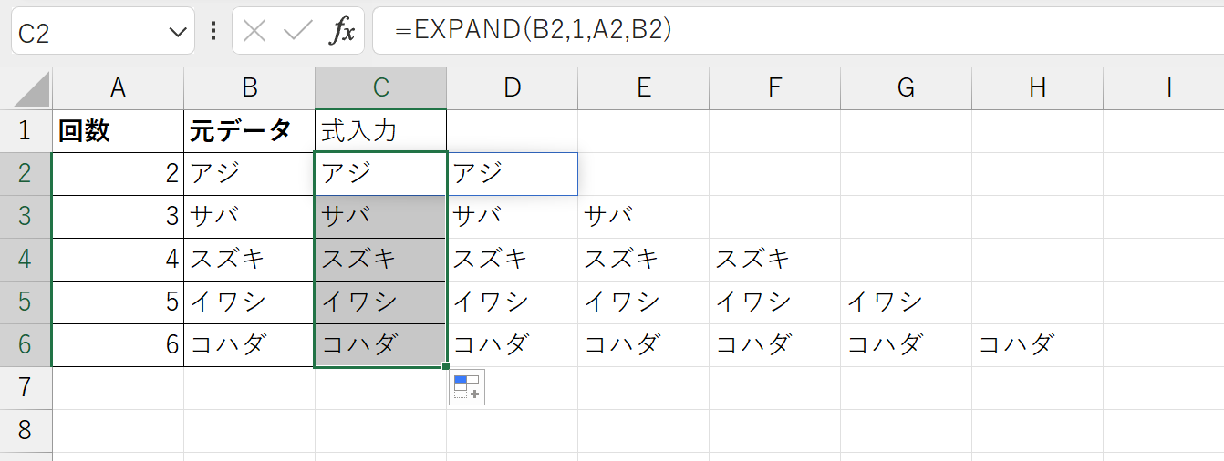Click cell D2 showing アジ
Image resolution: width=1224 pixels, height=461 pixels.
tap(513, 173)
